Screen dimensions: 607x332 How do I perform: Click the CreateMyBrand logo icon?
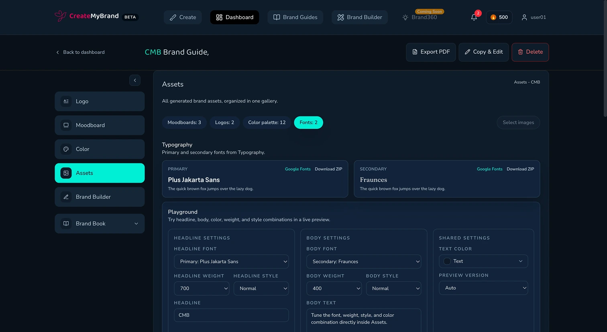[60, 16]
